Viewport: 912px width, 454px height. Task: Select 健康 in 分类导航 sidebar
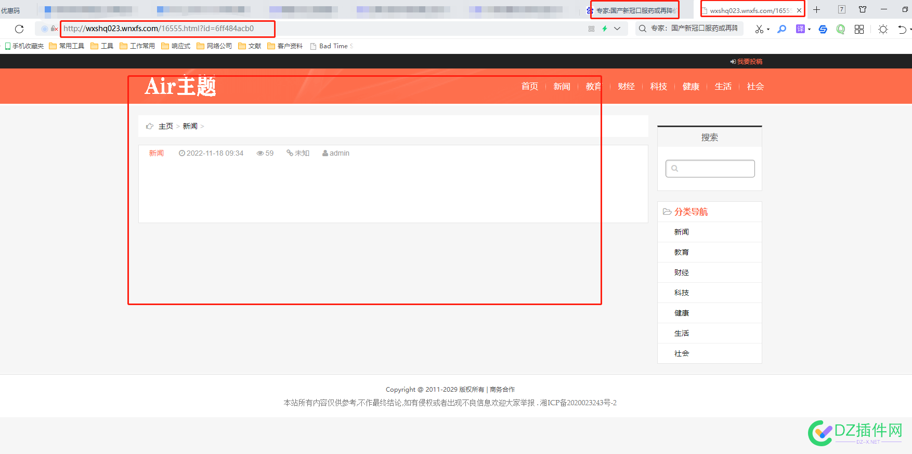(x=682, y=313)
